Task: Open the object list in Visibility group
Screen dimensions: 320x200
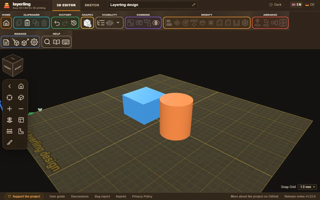Action: click(101, 23)
